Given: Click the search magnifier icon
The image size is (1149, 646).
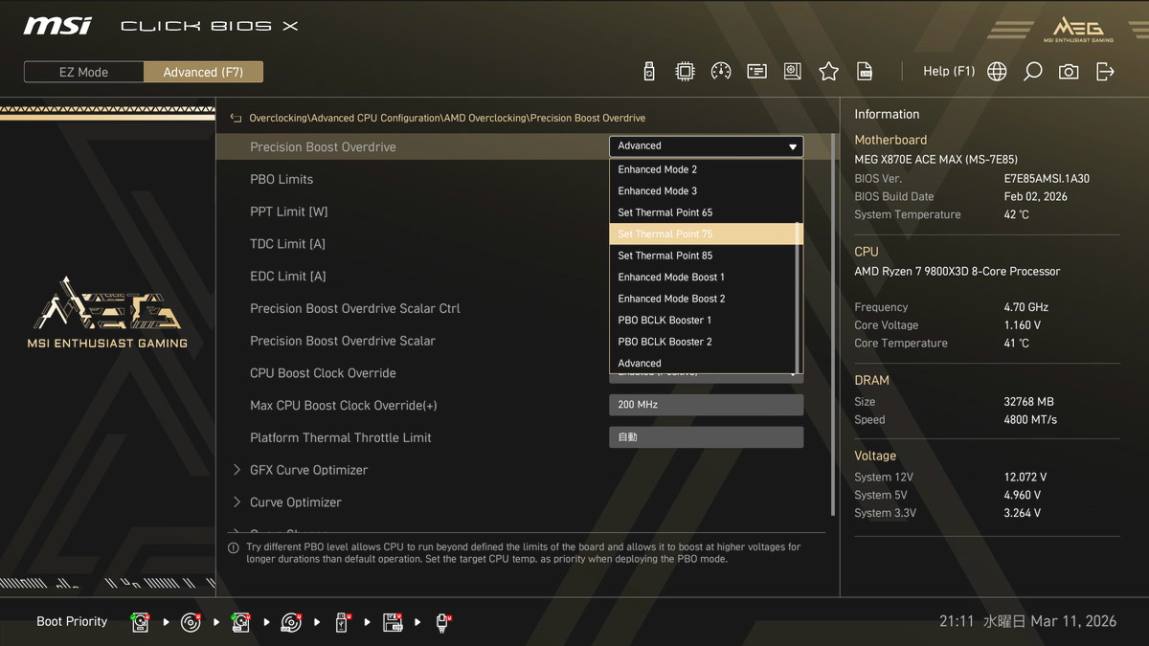Looking at the screenshot, I should [x=1032, y=72].
